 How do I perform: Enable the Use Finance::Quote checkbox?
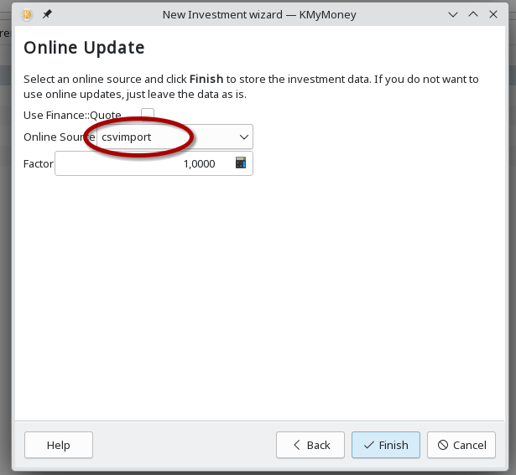(x=148, y=115)
